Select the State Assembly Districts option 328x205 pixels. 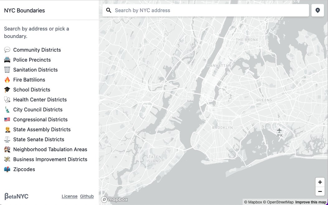point(42,129)
